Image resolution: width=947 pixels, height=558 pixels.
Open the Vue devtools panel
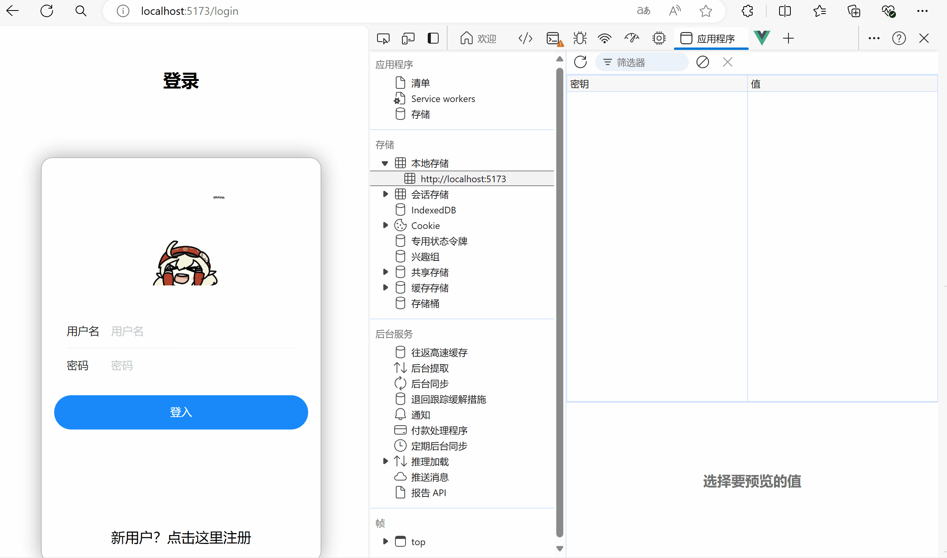click(x=762, y=38)
